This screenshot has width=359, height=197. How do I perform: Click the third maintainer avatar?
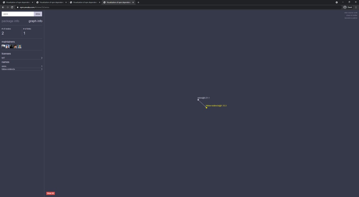point(11,46)
